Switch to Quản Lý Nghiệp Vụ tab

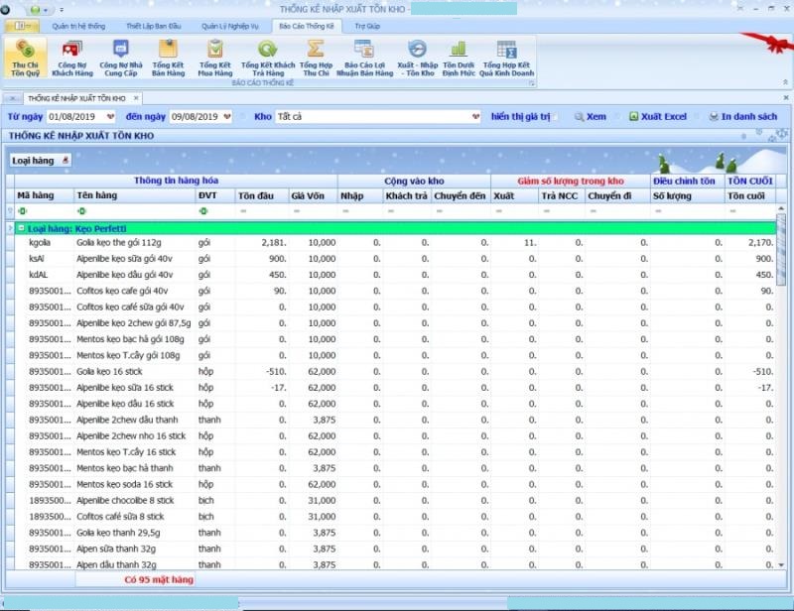click(x=229, y=25)
